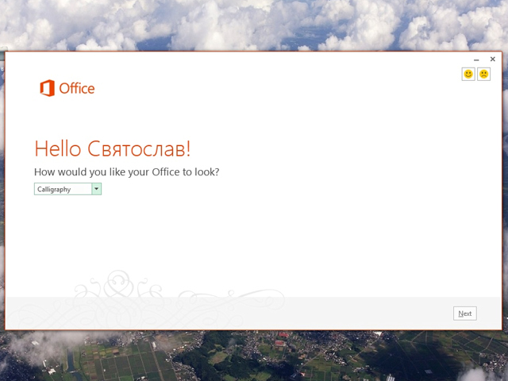Click the orange Office logo icon
Viewport: 508px width, 381px height.
point(48,88)
